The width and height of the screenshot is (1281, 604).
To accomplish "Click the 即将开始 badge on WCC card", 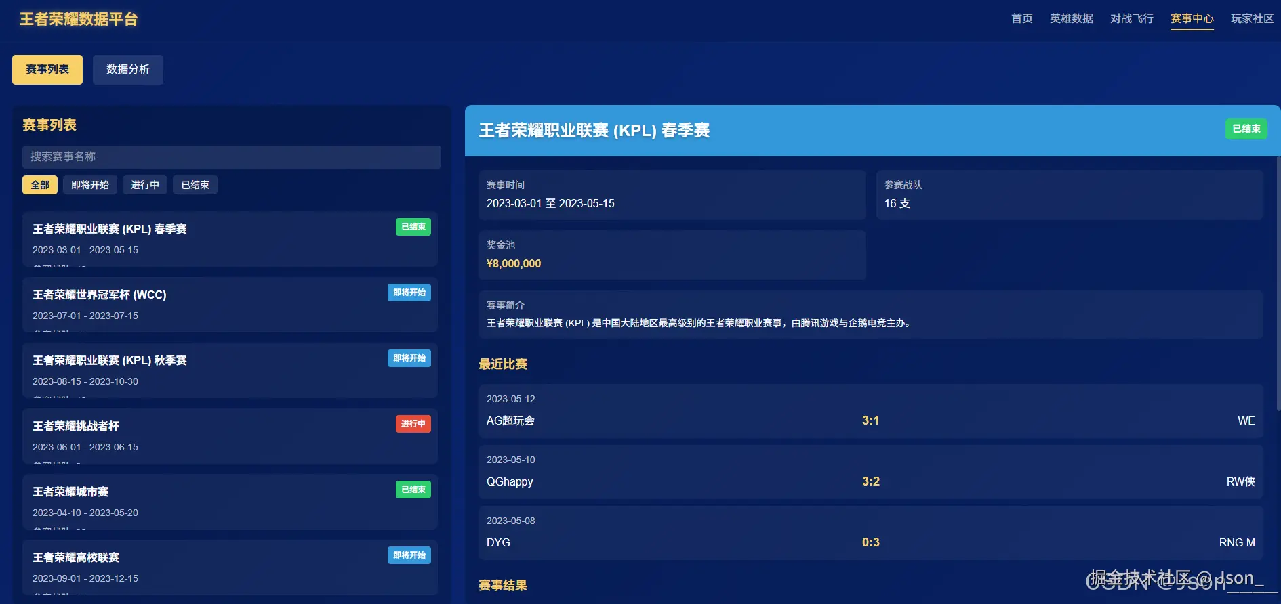I will [x=409, y=293].
